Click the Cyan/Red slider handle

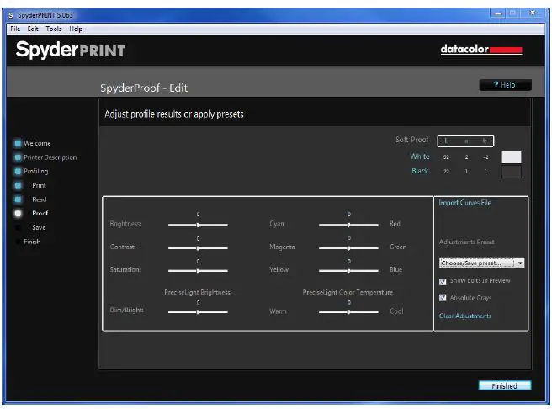[x=348, y=225]
